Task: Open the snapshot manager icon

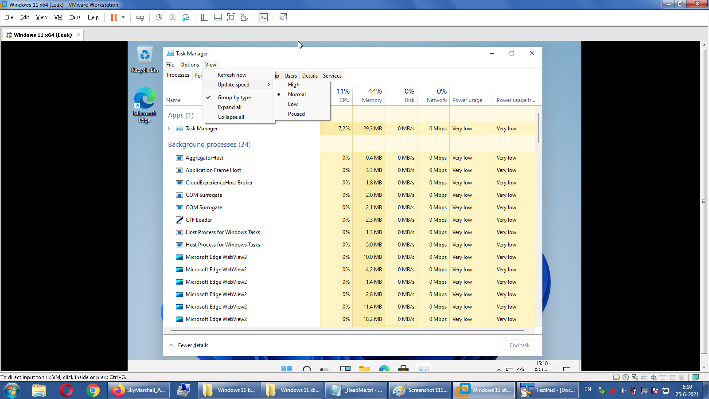Action: tap(186, 17)
